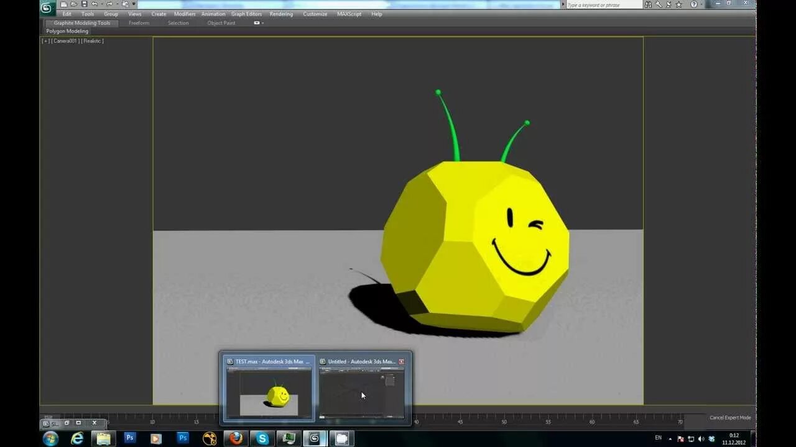796x447 pixels.
Task: Click the Communication Center satellite icon
Action: (668, 4)
